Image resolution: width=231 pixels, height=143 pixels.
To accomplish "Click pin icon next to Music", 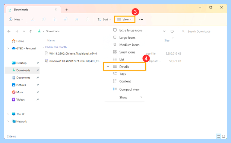I will pyautogui.click(x=38, y=92).
